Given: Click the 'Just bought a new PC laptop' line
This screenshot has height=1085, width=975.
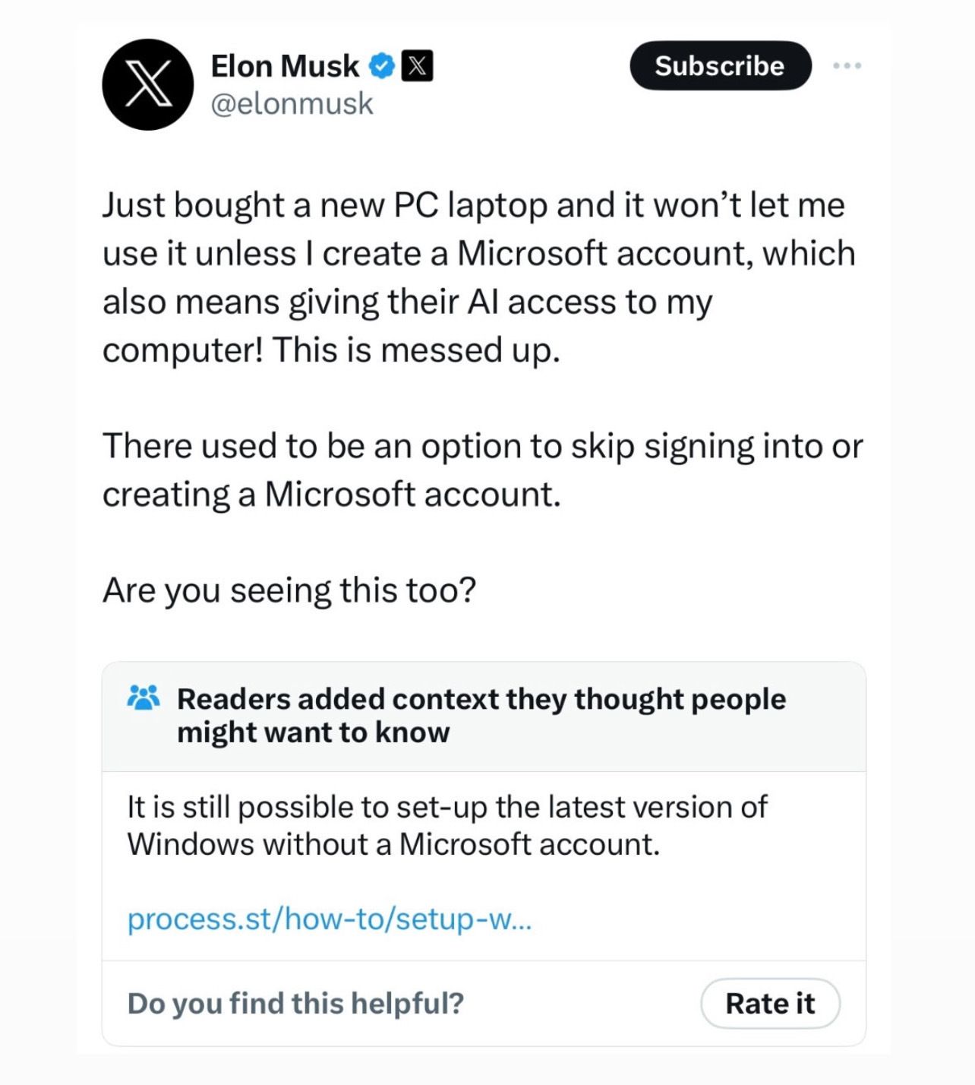Looking at the screenshot, I should click(473, 205).
